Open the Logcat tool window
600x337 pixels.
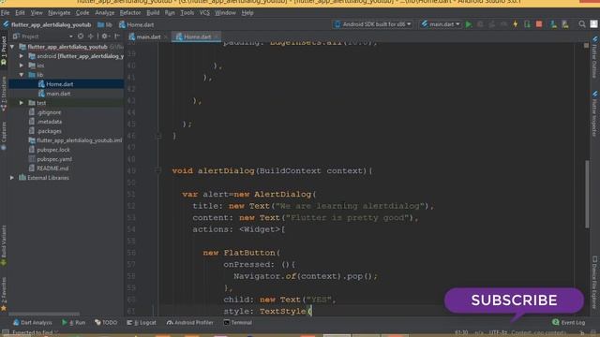[x=142, y=322]
